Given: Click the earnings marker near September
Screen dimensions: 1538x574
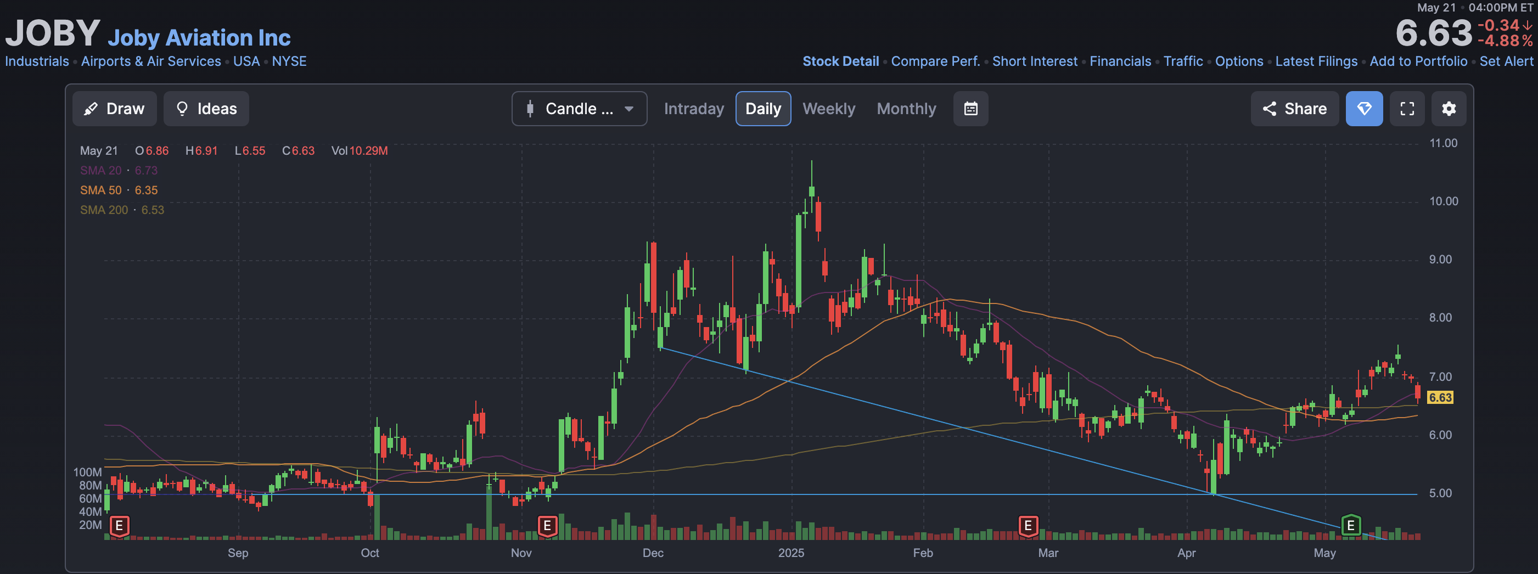Looking at the screenshot, I should pyautogui.click(x=120, y=526).
